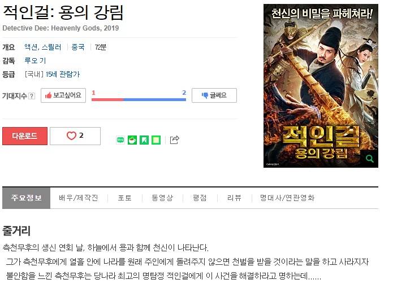The width and height of the screenshot is (393, 288).
Task: Vote 보고싶어요 thumbs up
Action: point(63,95)
